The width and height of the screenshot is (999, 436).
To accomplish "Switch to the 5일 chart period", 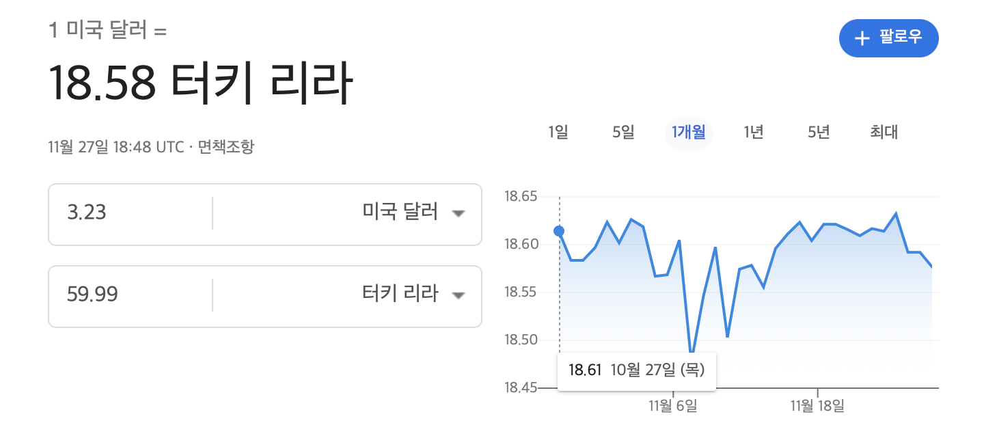I will [x=622, y=133].
